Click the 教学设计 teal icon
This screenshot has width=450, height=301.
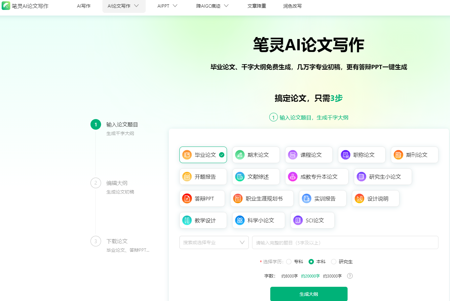coord(187,220)
